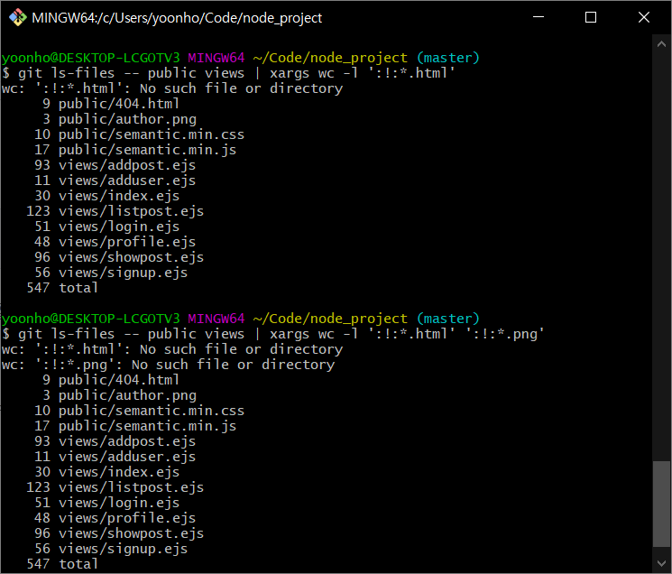Click '(master)' in the second prompt line
The image size is (672, 574).
(x=448, y=319)
